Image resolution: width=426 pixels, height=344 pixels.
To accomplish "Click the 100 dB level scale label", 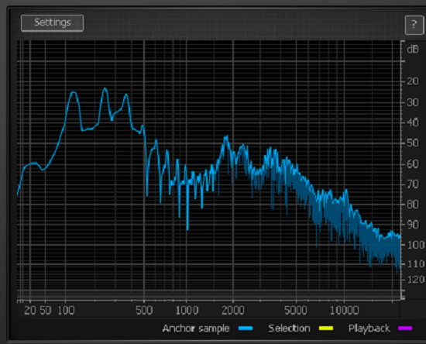I will pyautogui.click(x=416, y=245).
